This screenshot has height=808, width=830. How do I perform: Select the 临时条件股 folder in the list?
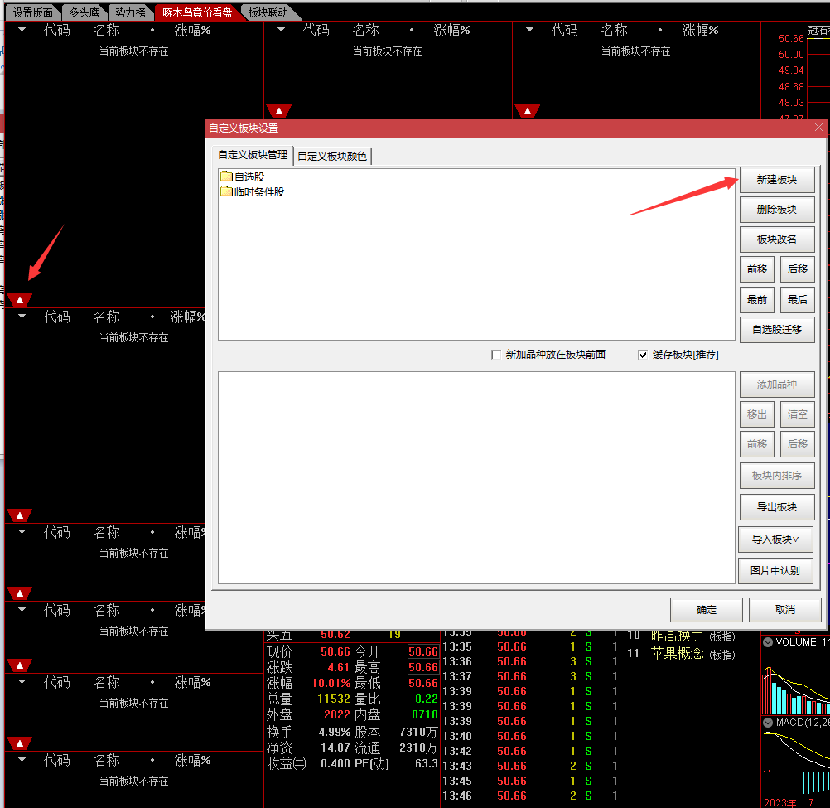253,191
